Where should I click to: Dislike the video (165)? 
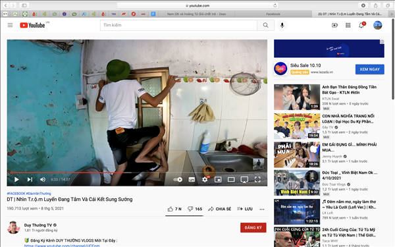pyautogui.click(x=195, y=209)
